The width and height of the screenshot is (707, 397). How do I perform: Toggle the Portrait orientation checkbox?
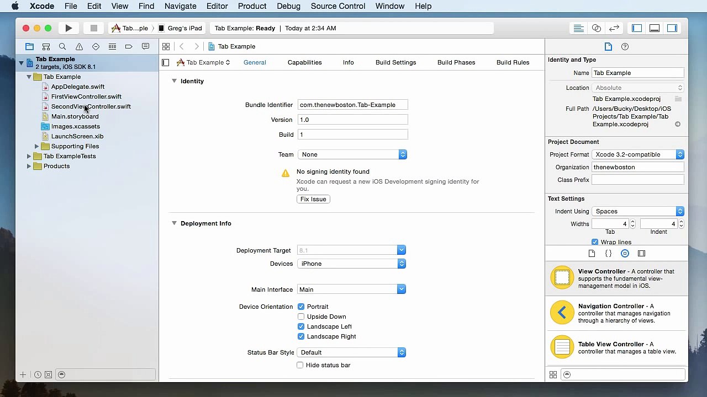tap(301, 307)
